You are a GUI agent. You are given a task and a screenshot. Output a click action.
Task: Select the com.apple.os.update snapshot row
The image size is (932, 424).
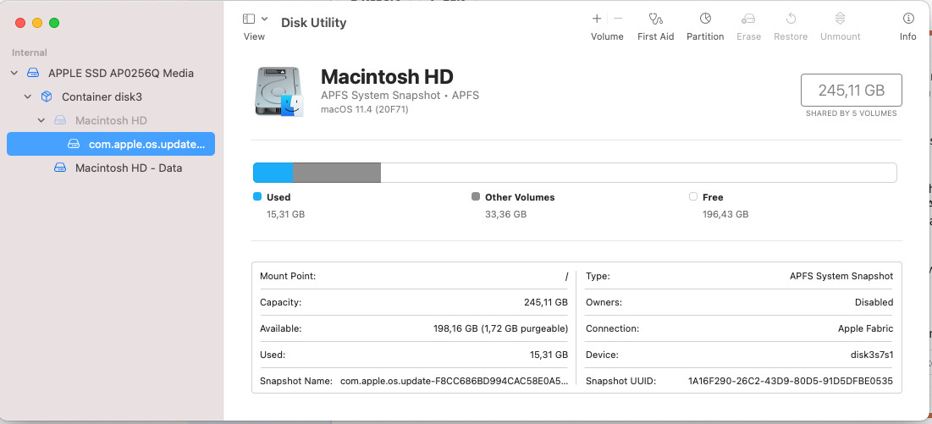(111, 145)
